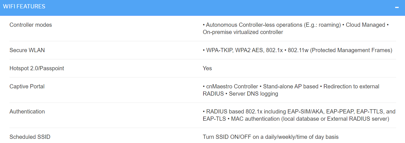
Task: Click the WIFI FEATURES header title
Action: pyautogui.click(x=24, y=6)
